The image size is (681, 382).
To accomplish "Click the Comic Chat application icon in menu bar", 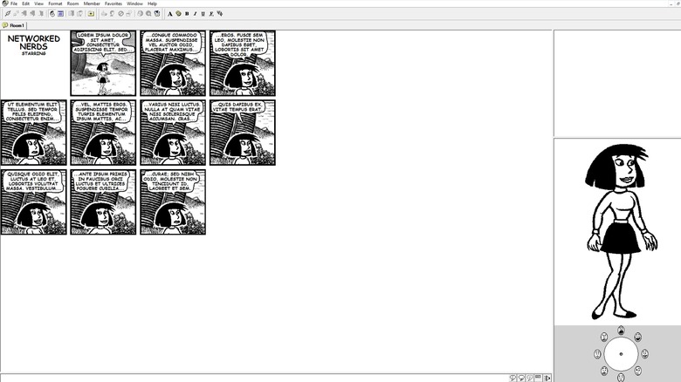I will coord(4,3).
